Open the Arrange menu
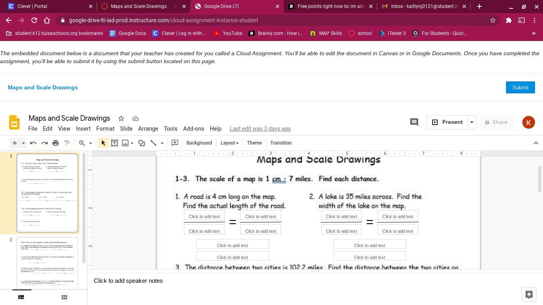The width and height of the screenshot is (543, 305). coord(148,129)
